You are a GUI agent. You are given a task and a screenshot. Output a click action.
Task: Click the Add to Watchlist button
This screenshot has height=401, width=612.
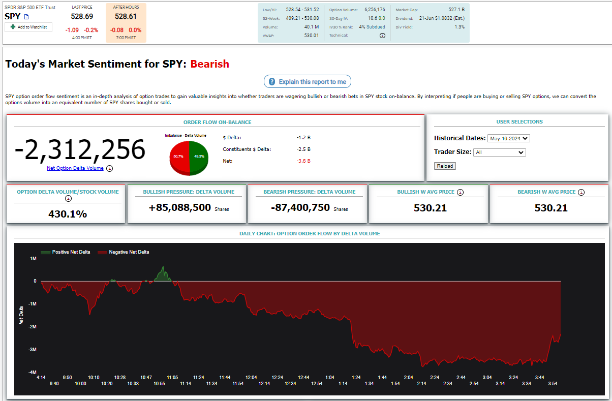pyautogui.click(x=28, y=27)
